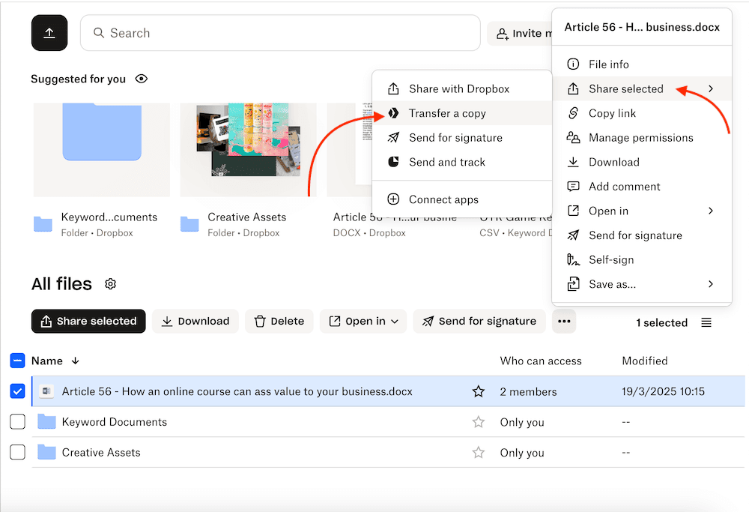The width and height of the screenshot is (749, 512).
Task: Star the Creative Assets folder row
Action: pos(478,453)
